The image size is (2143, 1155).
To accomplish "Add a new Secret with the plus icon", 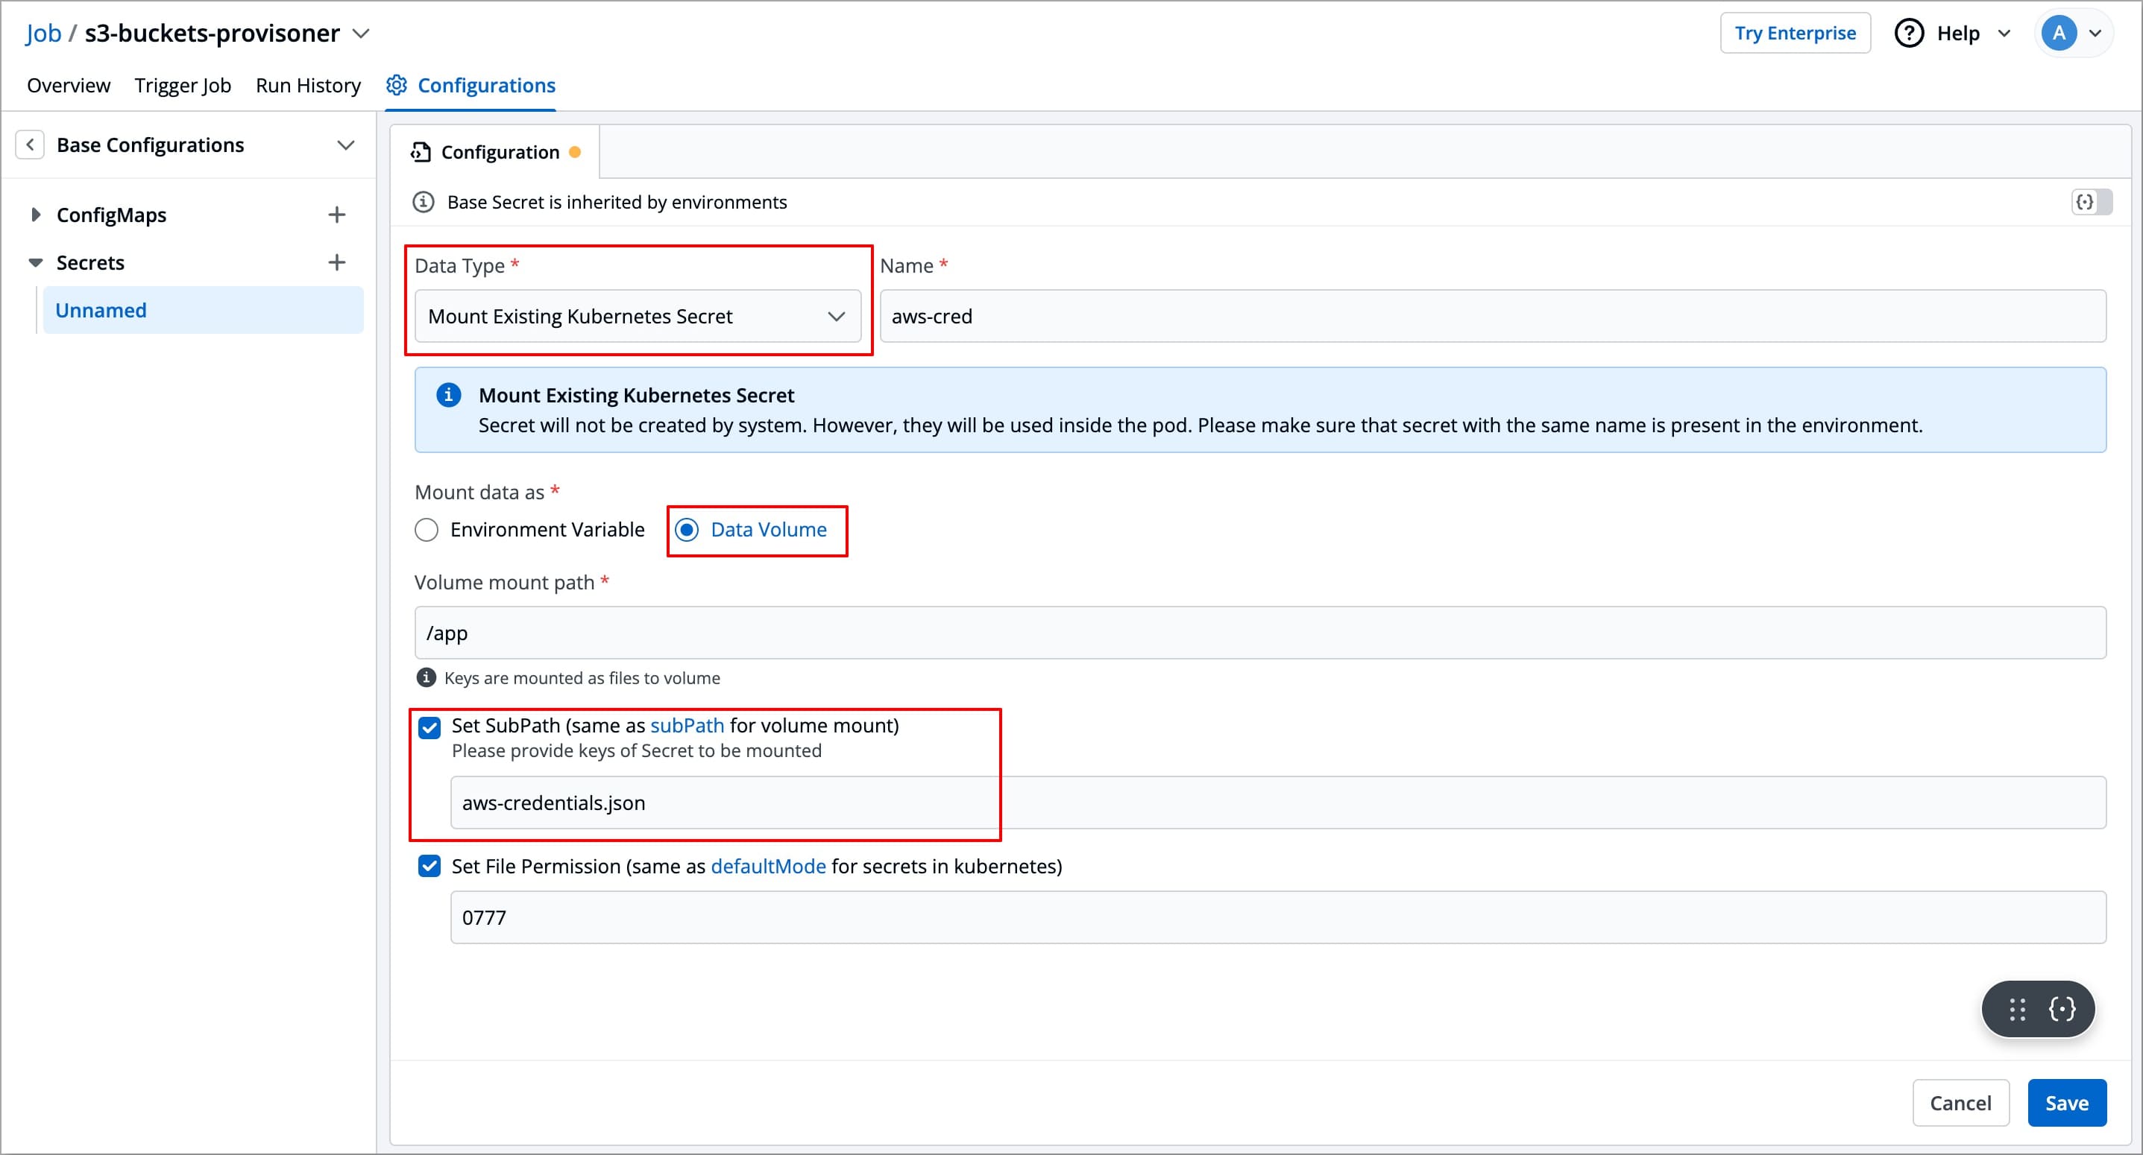I will pyautogui.click(x=336, y=262).
